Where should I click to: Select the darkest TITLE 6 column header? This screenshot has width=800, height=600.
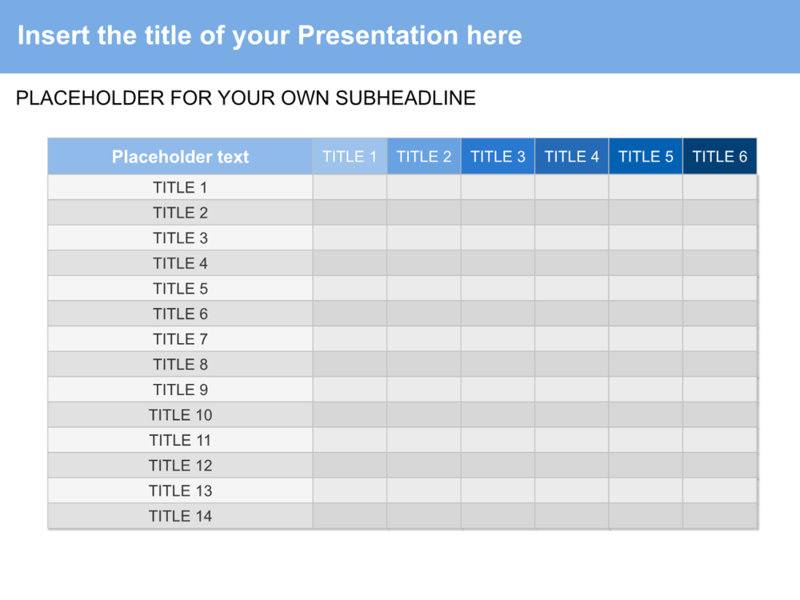pyautogui.click(x=719, y=157)
